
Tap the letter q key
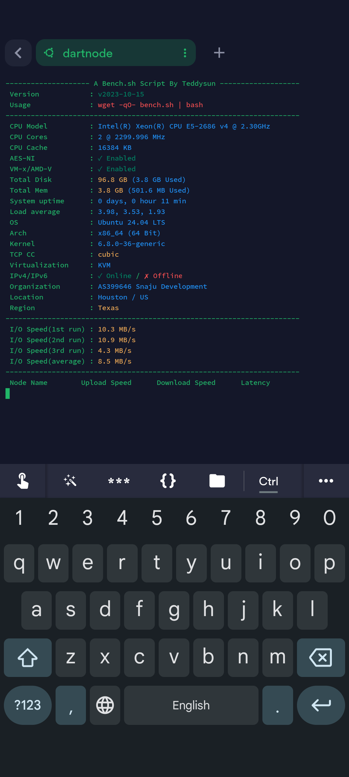[19, 563]
